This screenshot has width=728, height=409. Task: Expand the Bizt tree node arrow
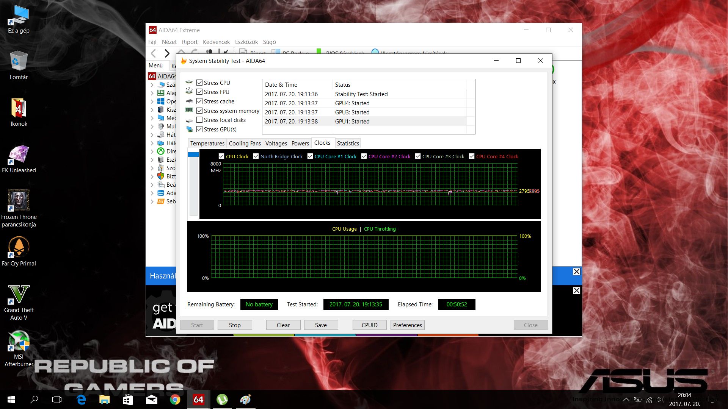point(152,176)
